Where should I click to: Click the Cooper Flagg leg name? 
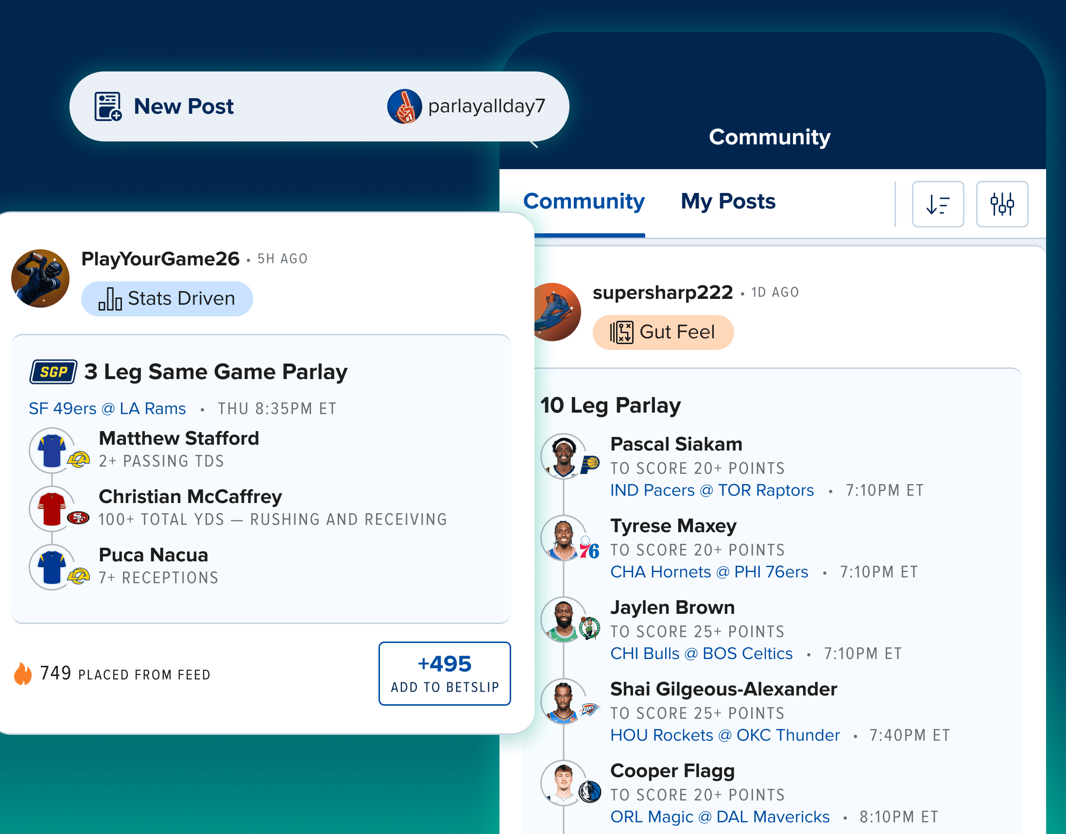click(672, 771)
